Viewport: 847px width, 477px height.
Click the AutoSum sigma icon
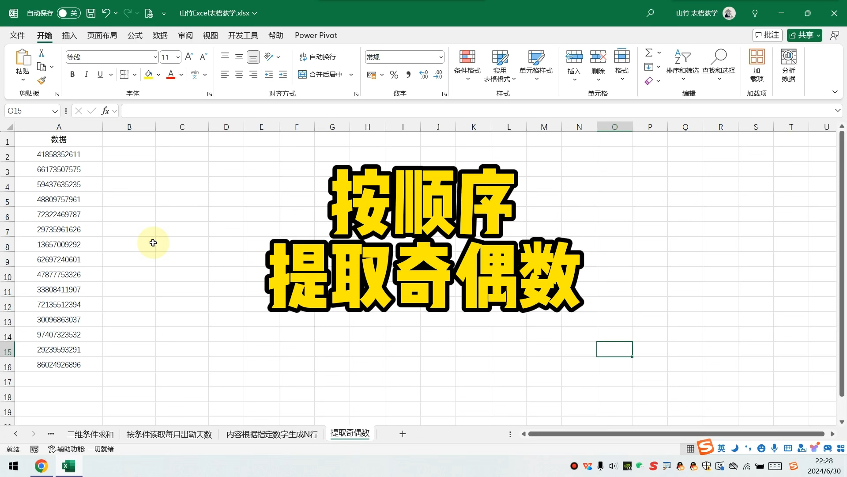649,53
